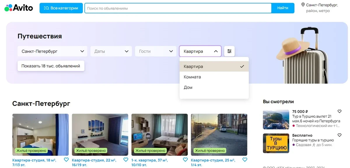Image resolution: width=350 pixels, height=168 pixels.
Task: Click heart icon on 25 m² studio listing
Action: [x=245, y=160]
